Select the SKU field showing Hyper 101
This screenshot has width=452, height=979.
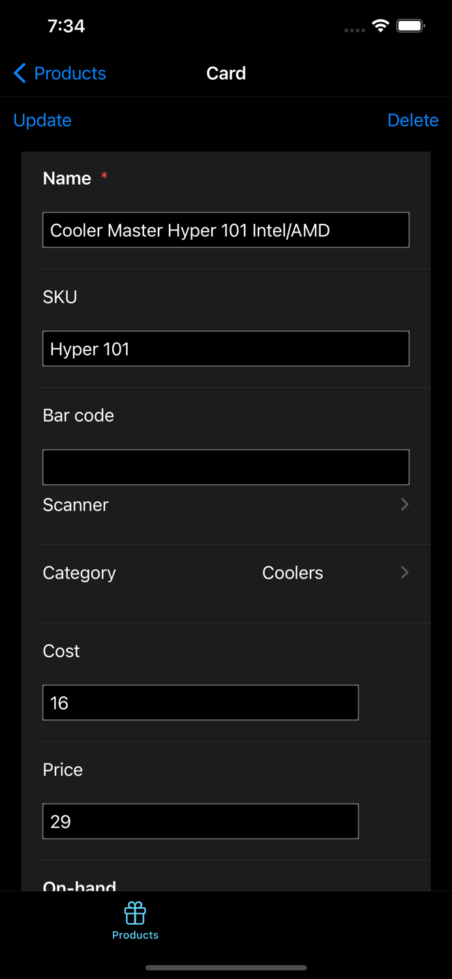[x=226, y=349]
